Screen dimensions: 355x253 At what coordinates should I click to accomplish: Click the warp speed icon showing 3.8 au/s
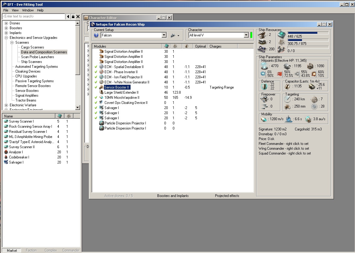[308, 119]
